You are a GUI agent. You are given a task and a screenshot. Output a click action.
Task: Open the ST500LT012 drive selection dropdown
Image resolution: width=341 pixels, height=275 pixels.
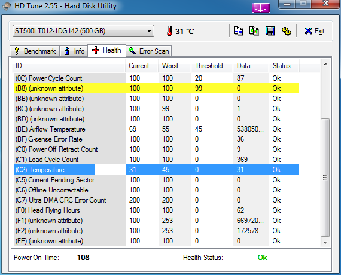pyautogui.click(x=83, y=31)
